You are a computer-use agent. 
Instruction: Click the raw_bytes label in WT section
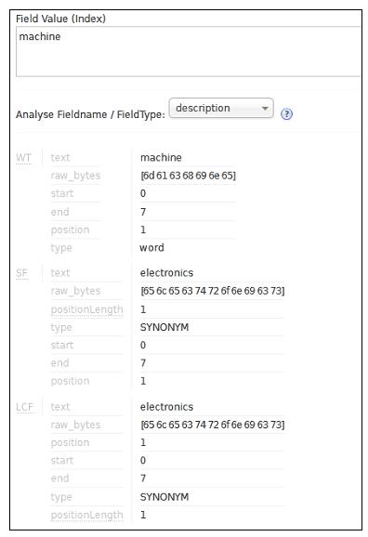click(75, 176)
